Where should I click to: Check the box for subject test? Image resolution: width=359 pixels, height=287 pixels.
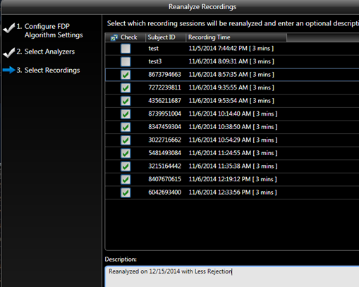pyautogui.click(x=126, y=49)
